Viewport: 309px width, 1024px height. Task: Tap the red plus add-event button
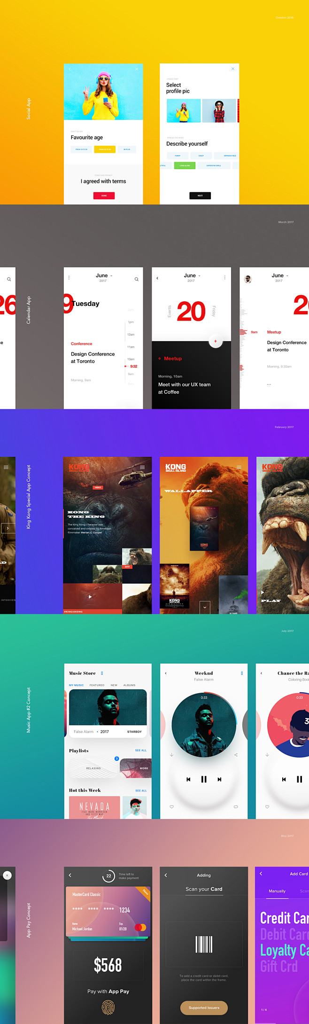click(x=216, y=341)
